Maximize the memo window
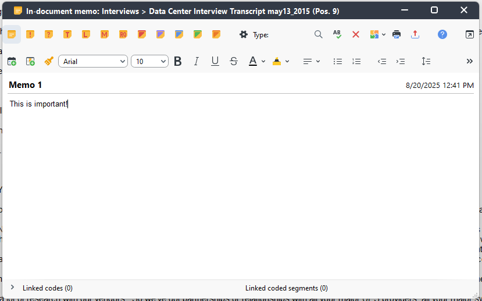The width and height of the screenshot is (482, 301). (434, 10)
